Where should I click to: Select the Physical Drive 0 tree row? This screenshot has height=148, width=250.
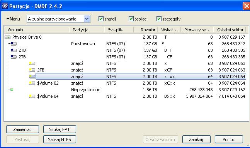125,37
